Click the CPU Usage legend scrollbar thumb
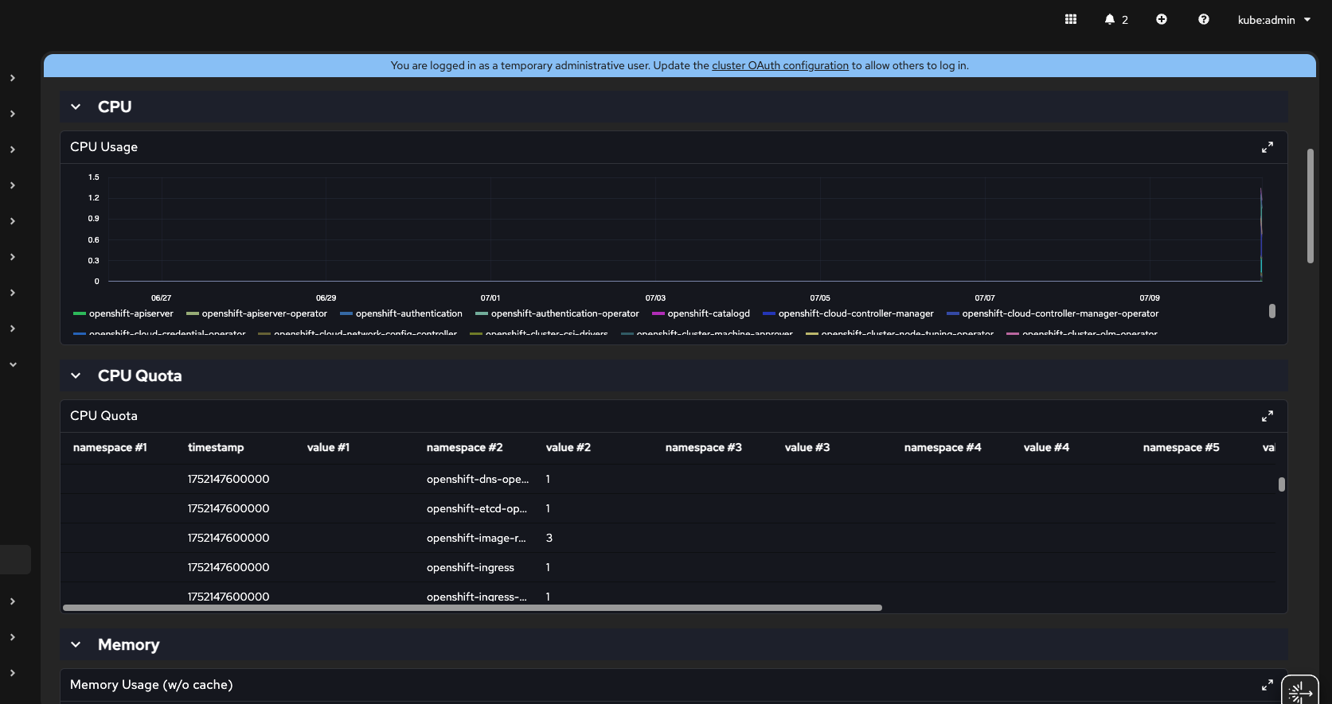The width and height of the screenshot is (1332, 704). point(1271,311)
